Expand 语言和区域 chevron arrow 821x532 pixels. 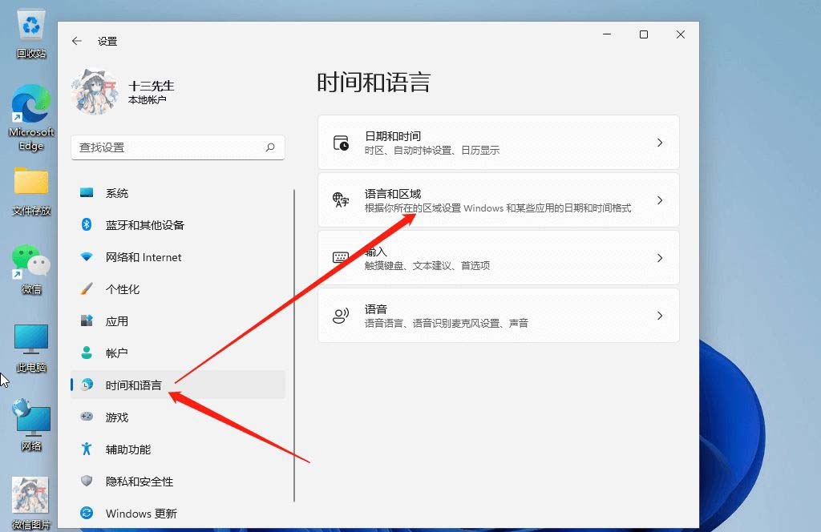(660, 200)
